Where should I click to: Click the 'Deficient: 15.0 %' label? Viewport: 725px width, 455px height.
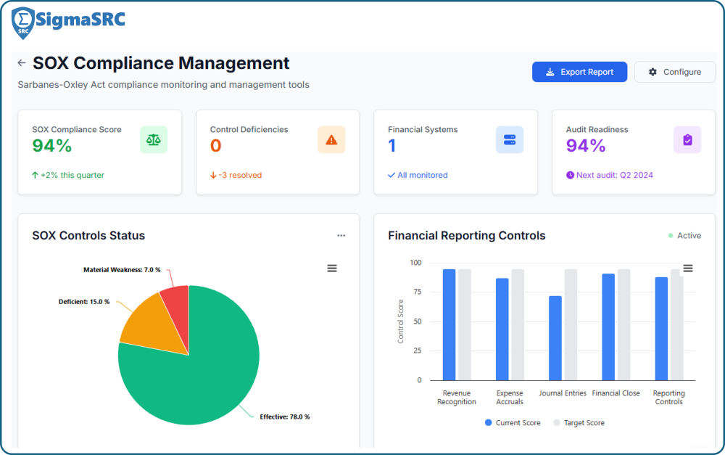84,302
